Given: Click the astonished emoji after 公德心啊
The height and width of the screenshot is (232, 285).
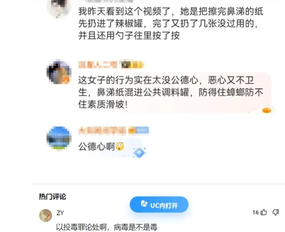Looking at the screenshot, I should tap(120, 147).
